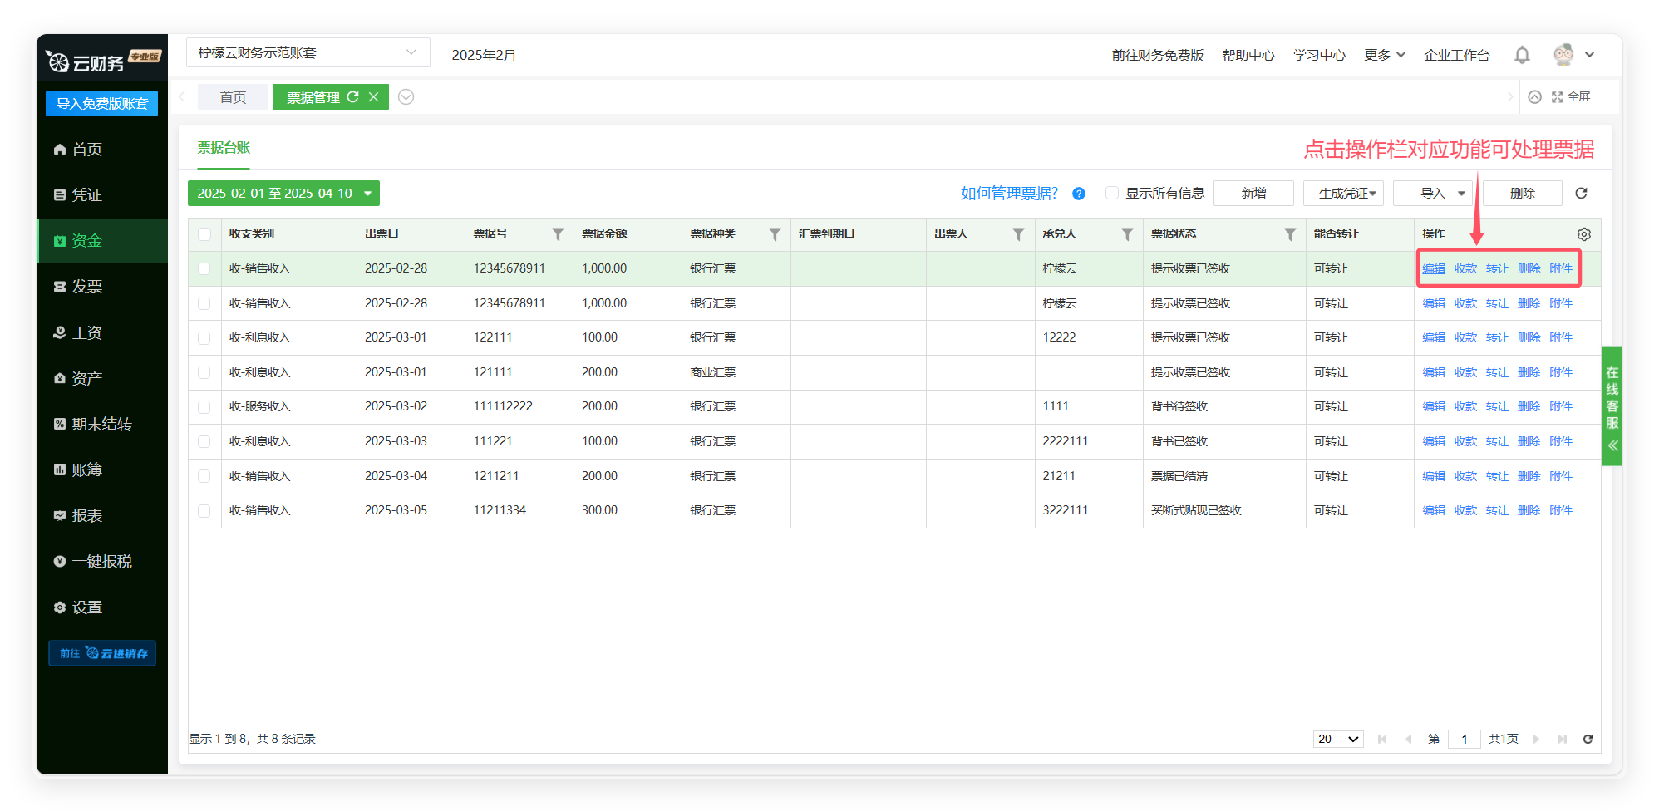Select the checkbox for bill 11211334 row
The width and height of the screenshot is (1659, 811).
[204, 510]
